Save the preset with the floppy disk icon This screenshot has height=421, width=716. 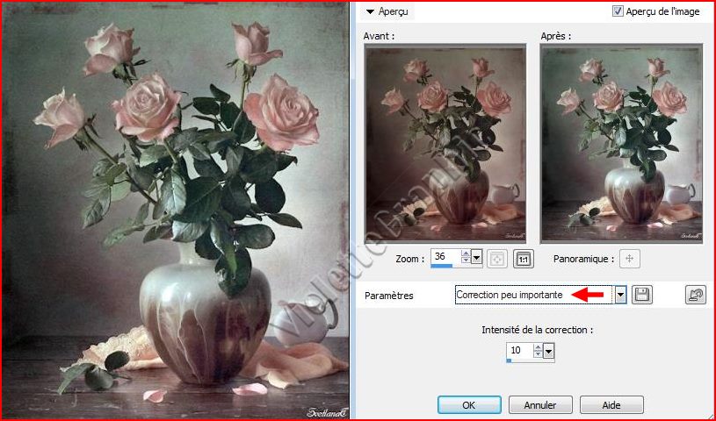coord(642,296)
